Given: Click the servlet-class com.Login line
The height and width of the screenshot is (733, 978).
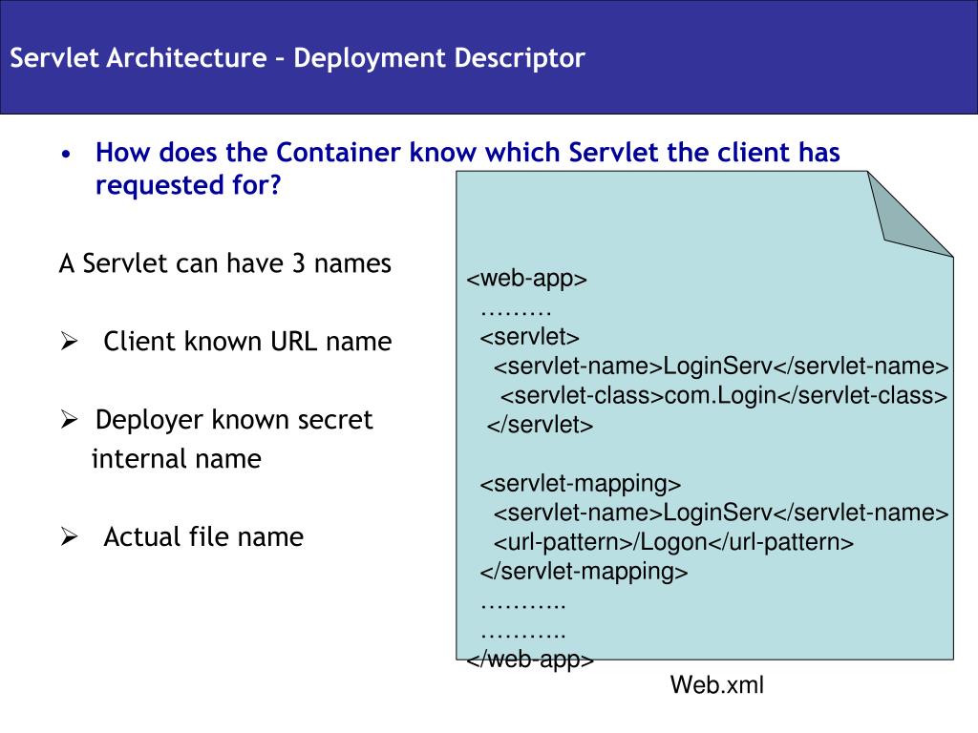Looking at the screenshot, I should pyautogui.click(x=724, y=395).
